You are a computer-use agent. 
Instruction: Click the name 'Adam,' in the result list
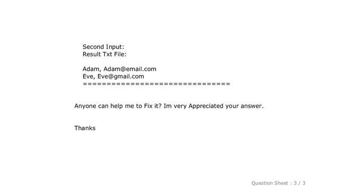click(x=92, y=69)
